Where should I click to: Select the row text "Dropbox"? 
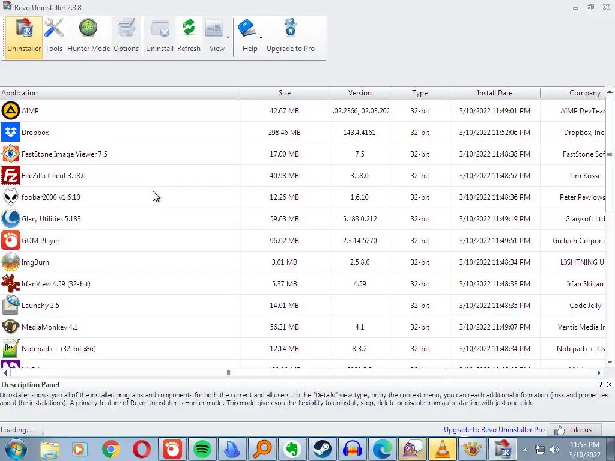click(x=35, y=133)
